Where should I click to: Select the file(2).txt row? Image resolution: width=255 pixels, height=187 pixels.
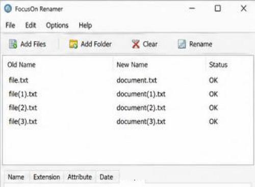pos(128,108)
